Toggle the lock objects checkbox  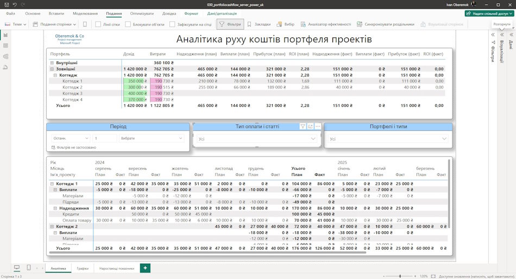pyautogui.click(x=128, y=24)
